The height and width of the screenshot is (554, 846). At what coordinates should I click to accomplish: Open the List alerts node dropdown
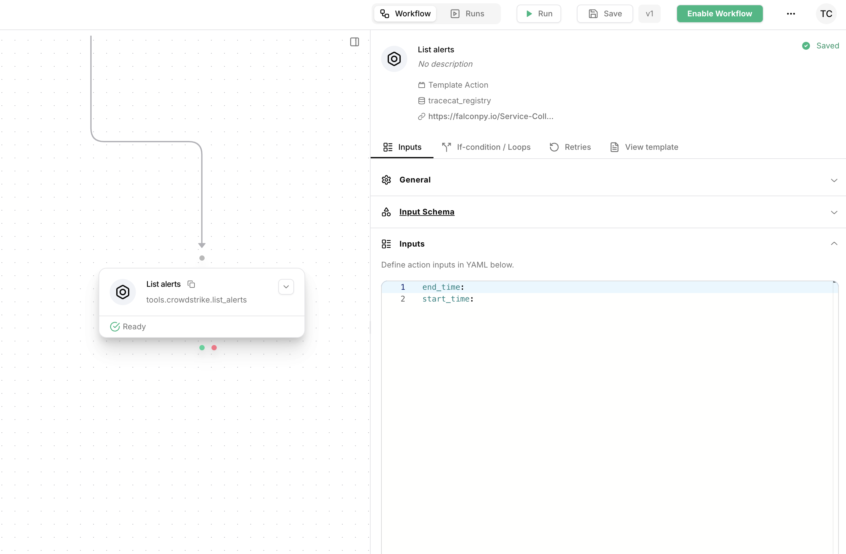(286, 286)
